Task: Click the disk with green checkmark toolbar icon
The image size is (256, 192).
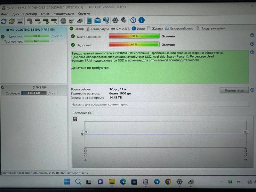Action: 46,21
